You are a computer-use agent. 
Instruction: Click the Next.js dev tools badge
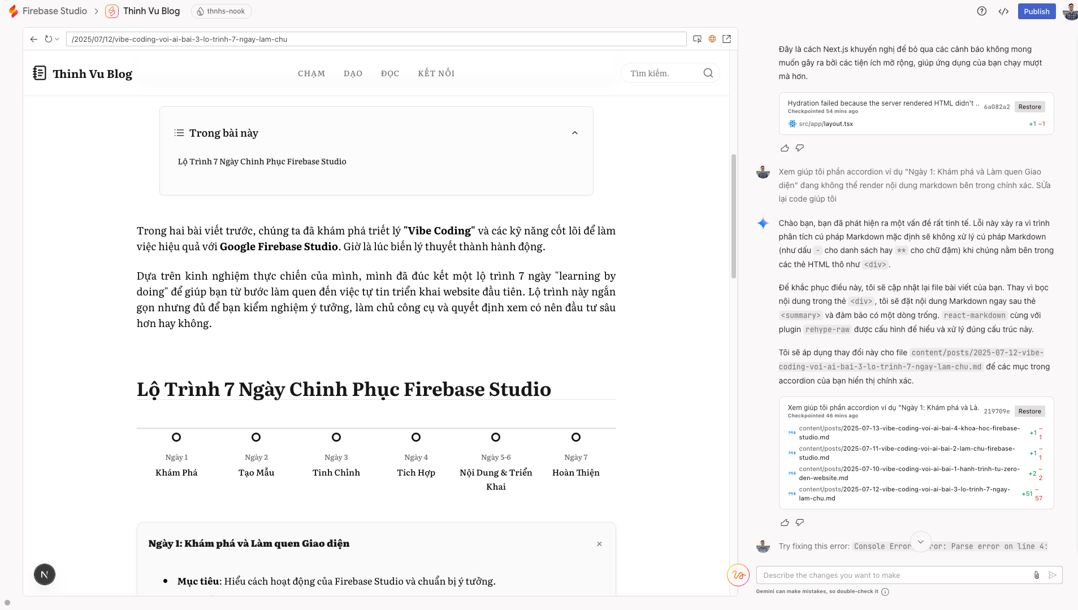click(x=45, y=574)
